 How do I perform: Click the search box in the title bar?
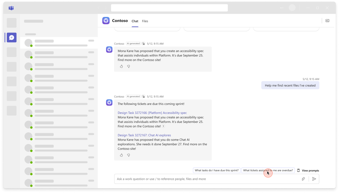tap(169, 8)
